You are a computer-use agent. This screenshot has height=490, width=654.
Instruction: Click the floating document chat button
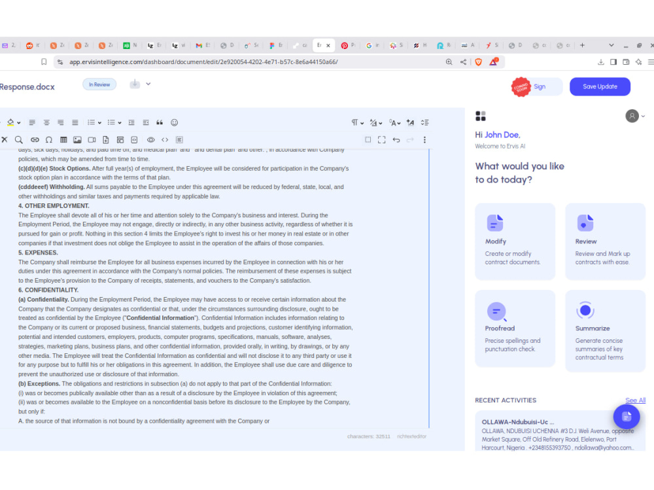tap(626, 417)
